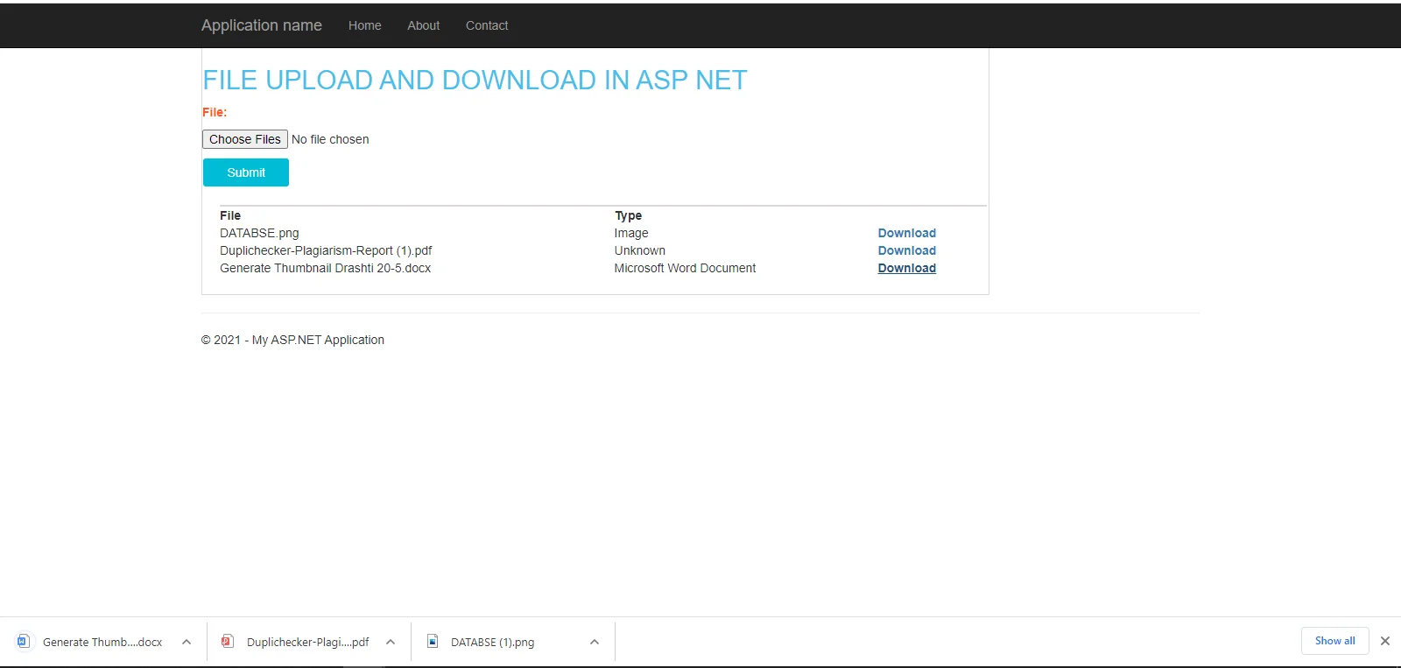
Task: Open Duplichecker-Plagi....pdf from downloads bar
Action: (308, 642)
